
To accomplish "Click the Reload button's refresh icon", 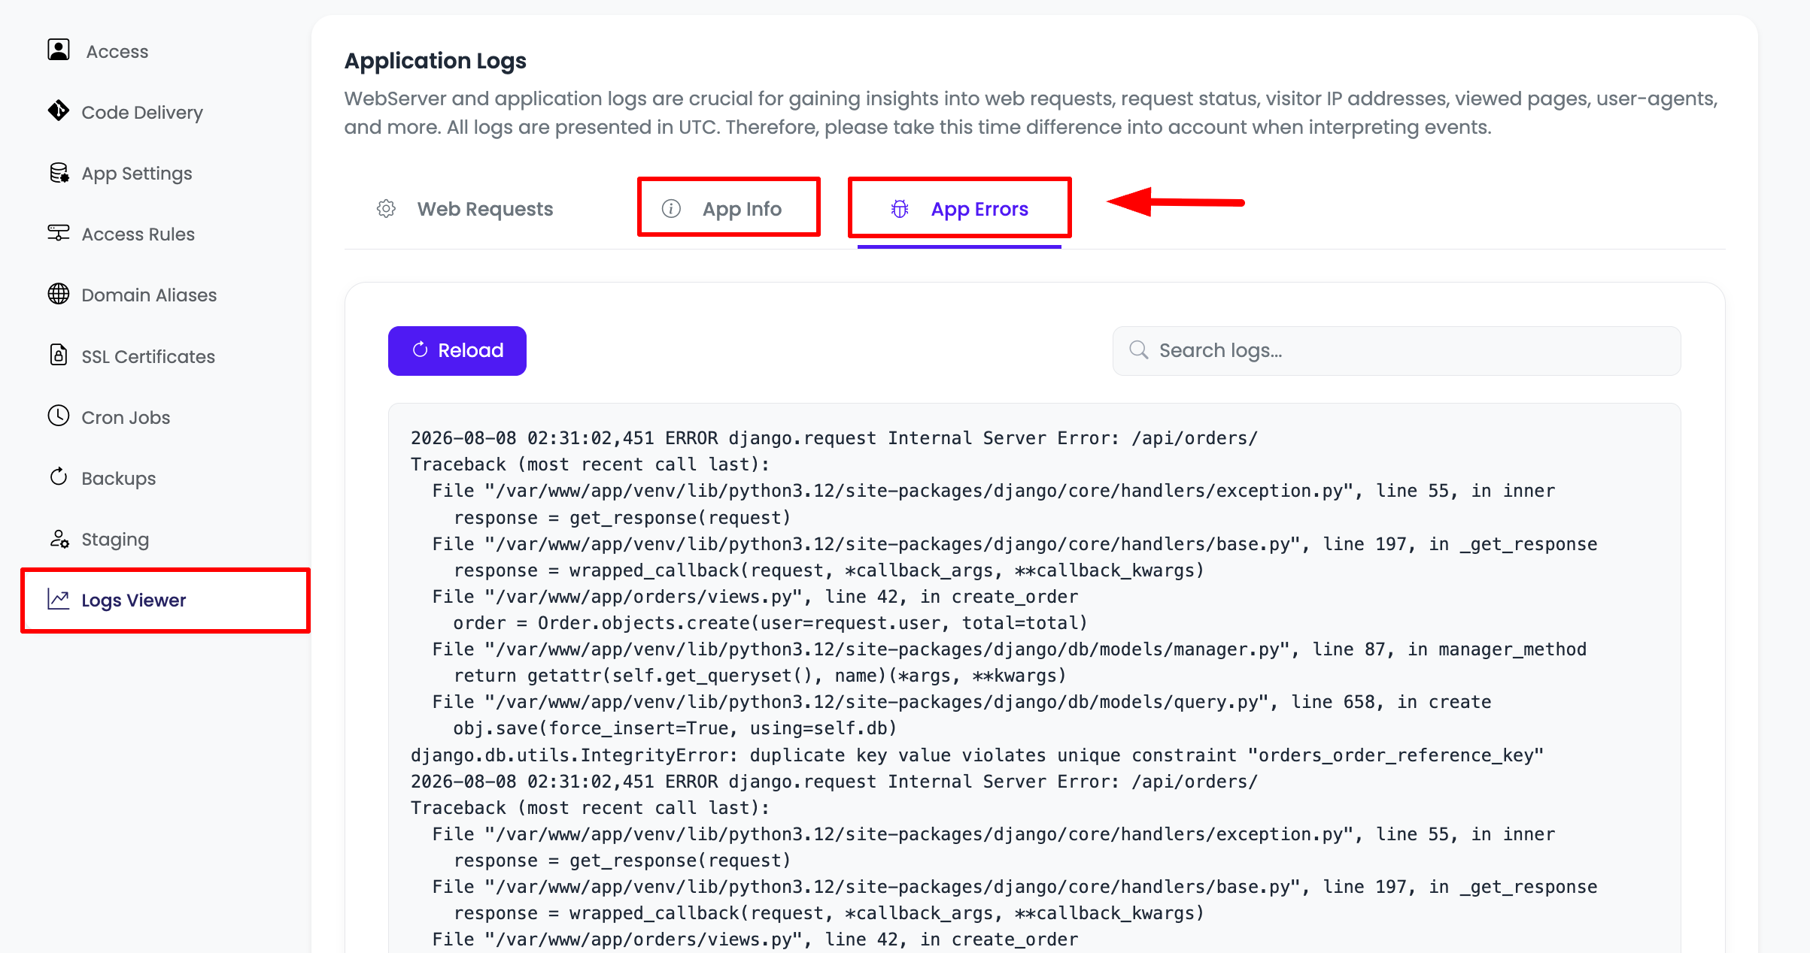I will pyautogui.click(x=421, y=349).
